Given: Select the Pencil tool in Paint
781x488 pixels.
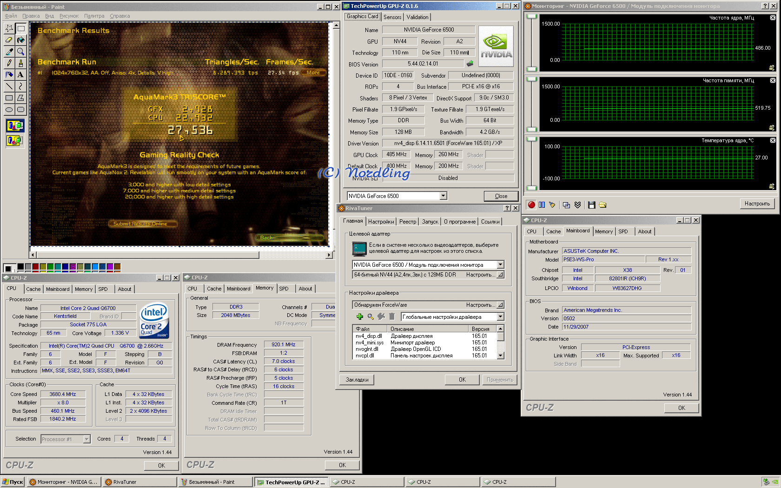Looking at the screenshot, I should point(9,63).
